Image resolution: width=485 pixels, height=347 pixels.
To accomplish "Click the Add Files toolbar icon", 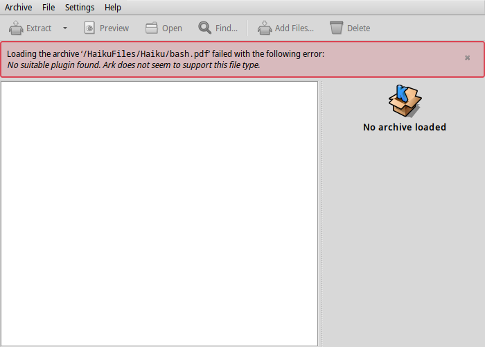I will (264, 28).
